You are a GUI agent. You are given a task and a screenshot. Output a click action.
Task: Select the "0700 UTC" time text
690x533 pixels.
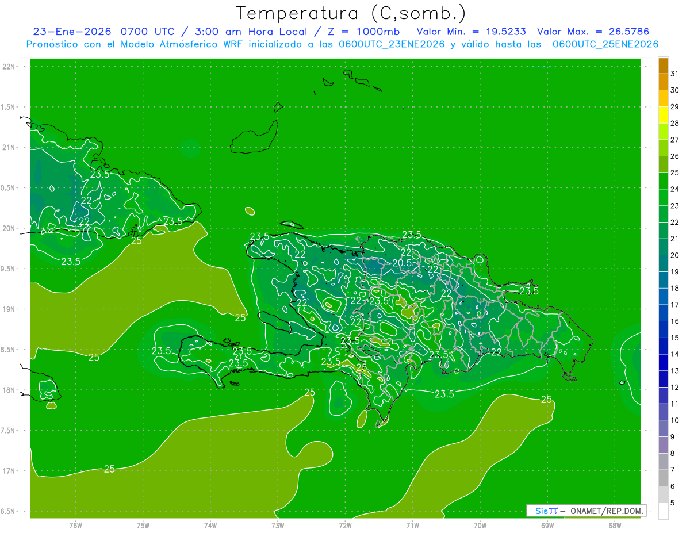pyautogui.click(x=147, y=32)
